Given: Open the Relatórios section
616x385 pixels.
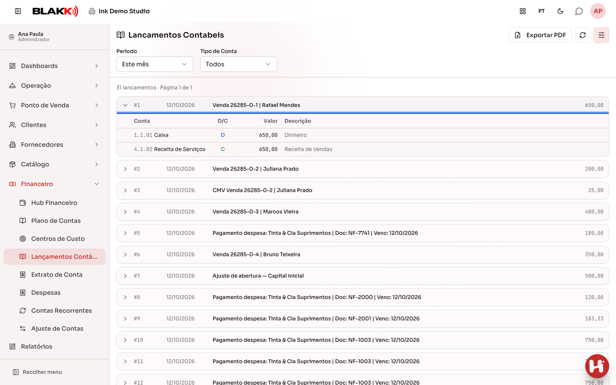Looking at the screenshot, I should pos(54,346).
